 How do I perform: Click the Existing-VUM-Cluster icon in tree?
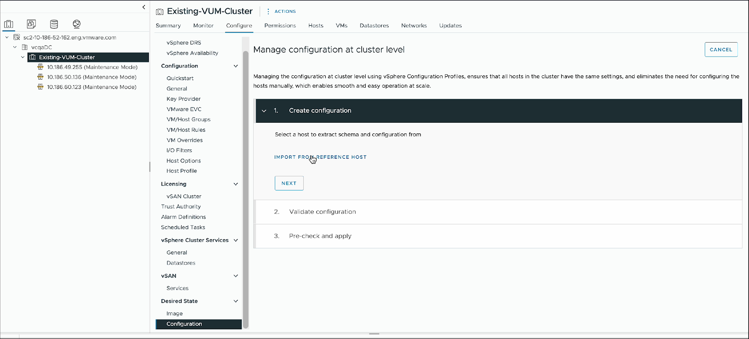33,57
